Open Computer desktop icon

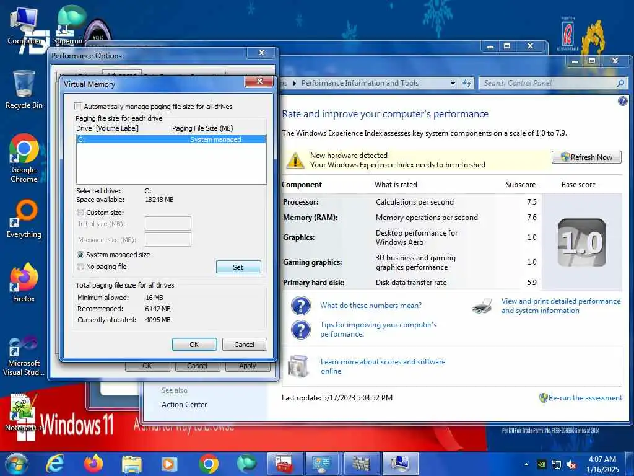point(24,26)
